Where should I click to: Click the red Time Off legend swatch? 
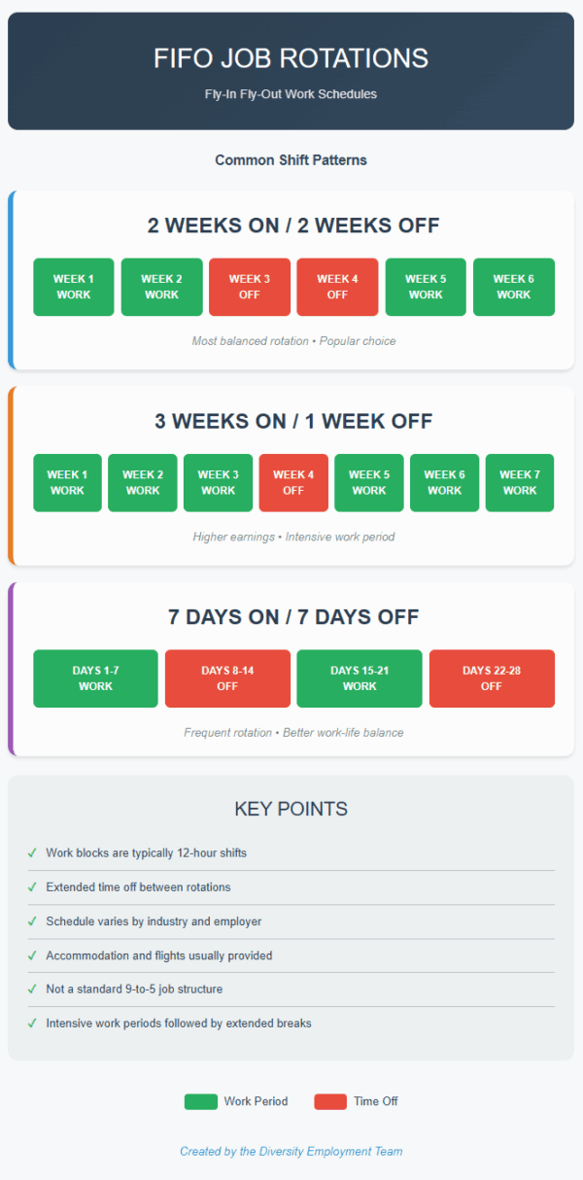(330, 1101)
